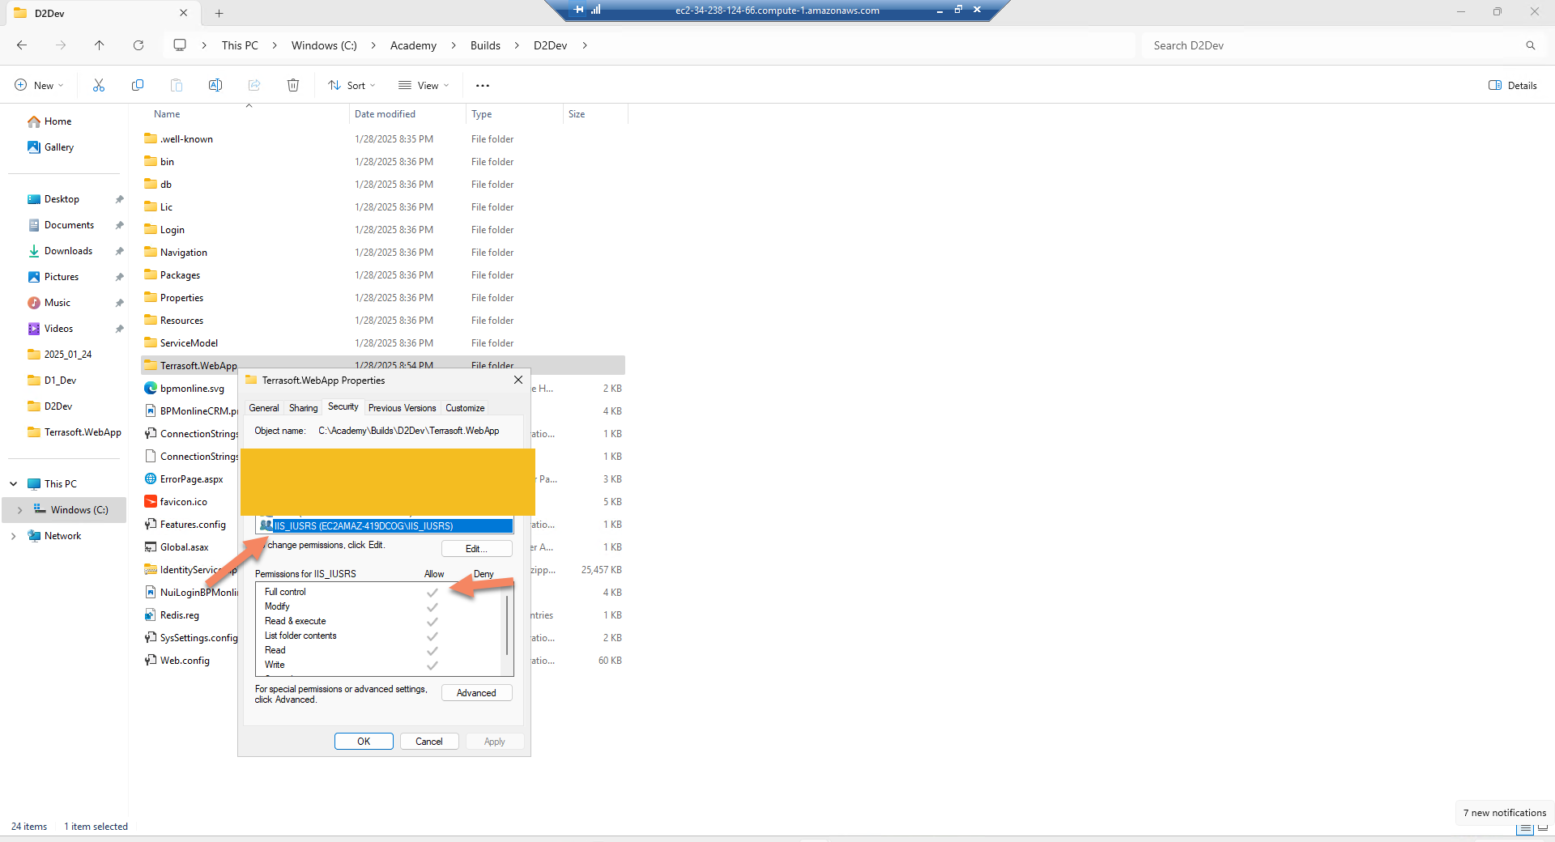Select the Security tab

(343, 406)
